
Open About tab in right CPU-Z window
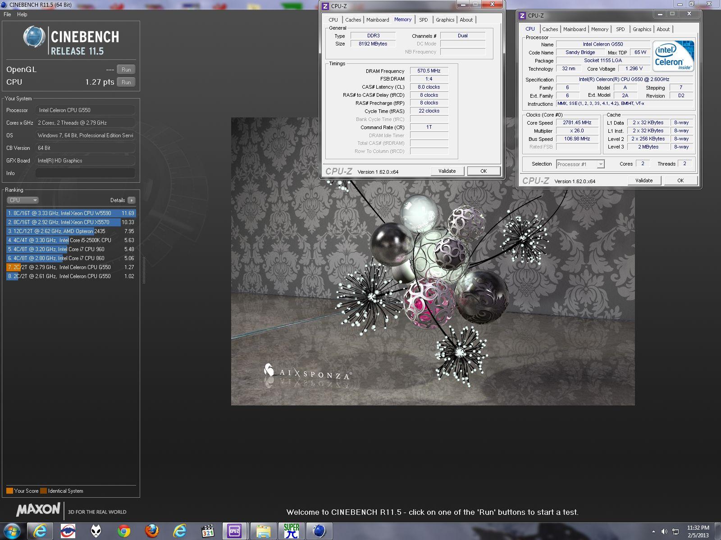(x=663, y=29)
